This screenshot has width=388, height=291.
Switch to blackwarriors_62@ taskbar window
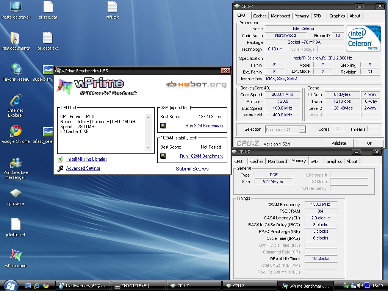click(82, 286)
